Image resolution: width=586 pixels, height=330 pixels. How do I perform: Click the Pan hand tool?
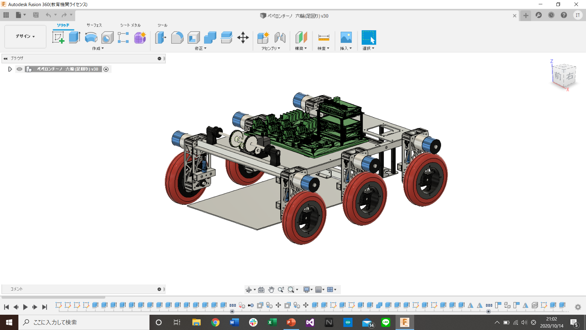tap(271, 289)
